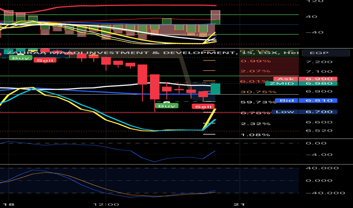Select the 59.73% level label
This screenshot has height=208, width=353.
click(x=258, y=102)
